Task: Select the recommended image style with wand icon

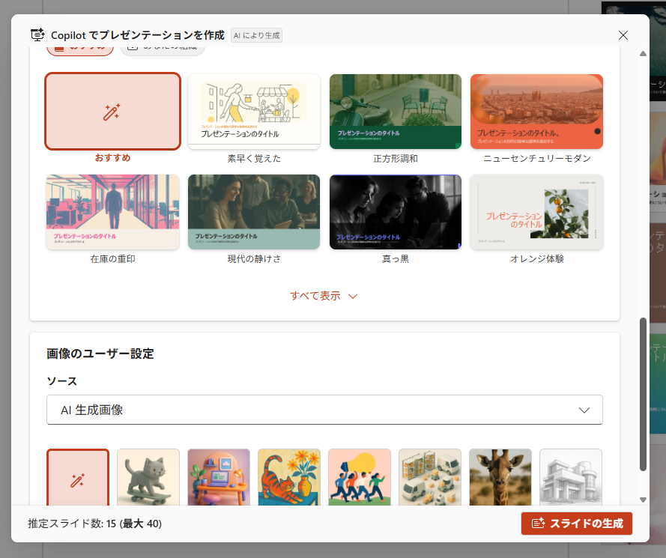Action: (78, 477)
